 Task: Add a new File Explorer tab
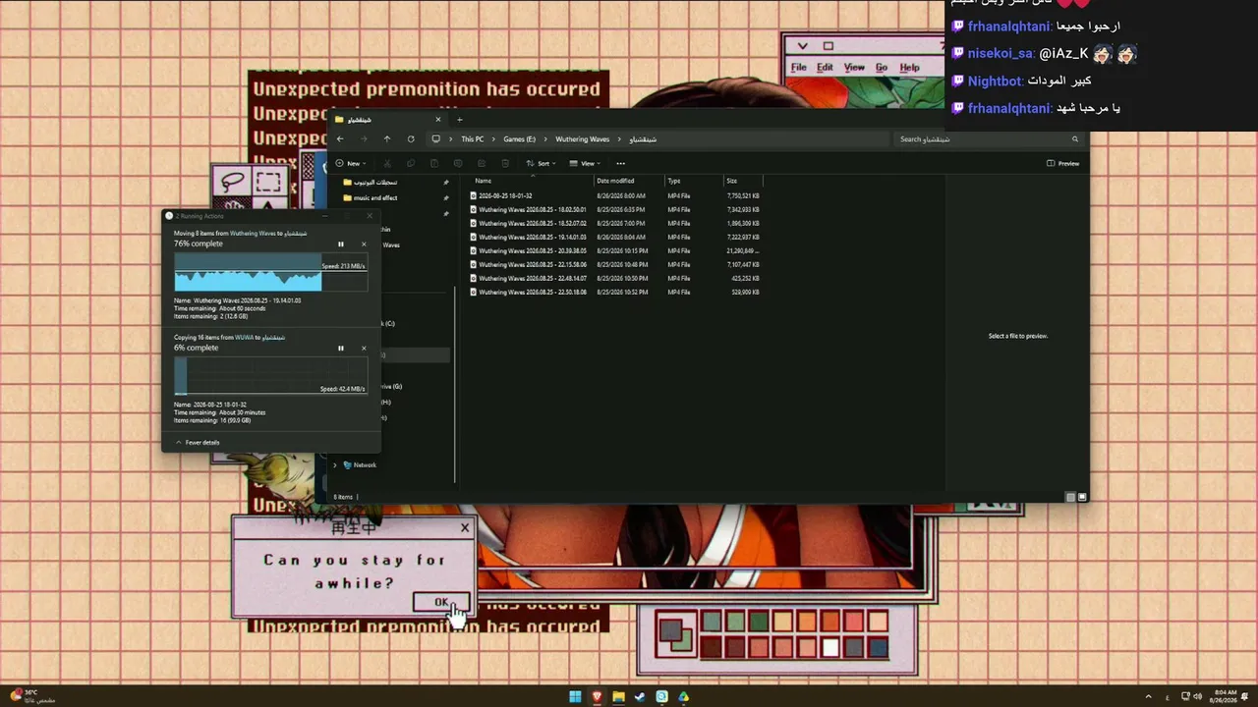459,120
